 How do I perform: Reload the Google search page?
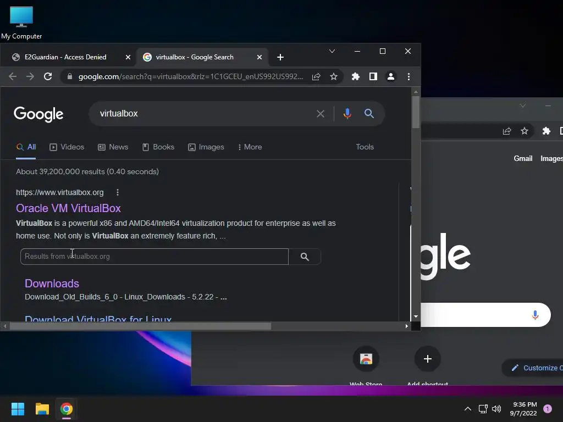48,76
